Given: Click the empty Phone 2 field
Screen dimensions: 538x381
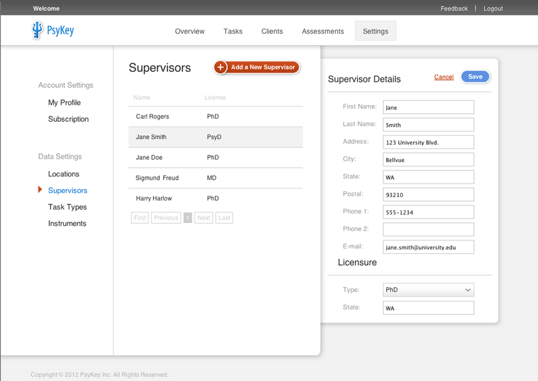Looking at the screenshot, I should click(428, 230).
